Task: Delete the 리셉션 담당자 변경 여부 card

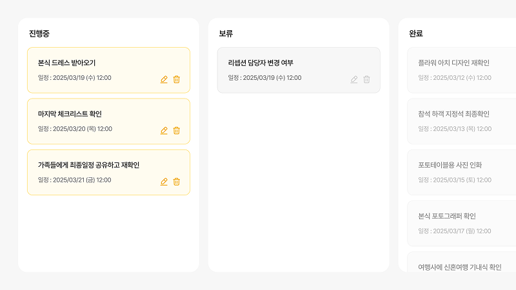Action: point(366,79)
